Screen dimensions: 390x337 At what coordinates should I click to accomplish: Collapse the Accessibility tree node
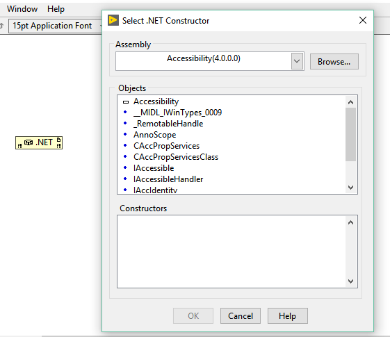(126, 102)
